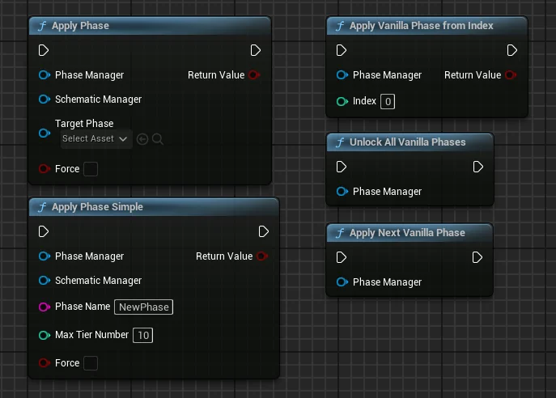
Task: Click the Phase Name field containing NewPhase
Action: [143, 307]
